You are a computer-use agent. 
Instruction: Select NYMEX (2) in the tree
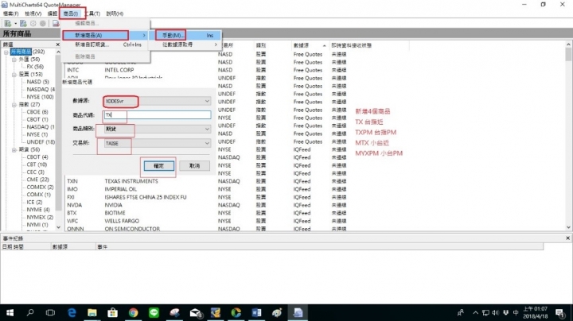(x=40, y=217)
